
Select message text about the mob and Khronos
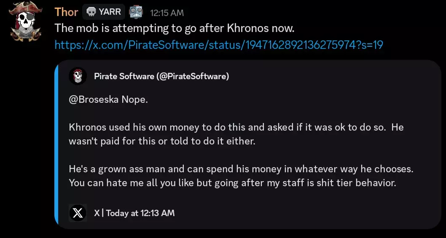175,28
